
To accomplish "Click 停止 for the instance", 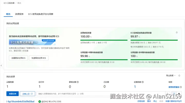I will pyautogui.click(x=155, y=101).
